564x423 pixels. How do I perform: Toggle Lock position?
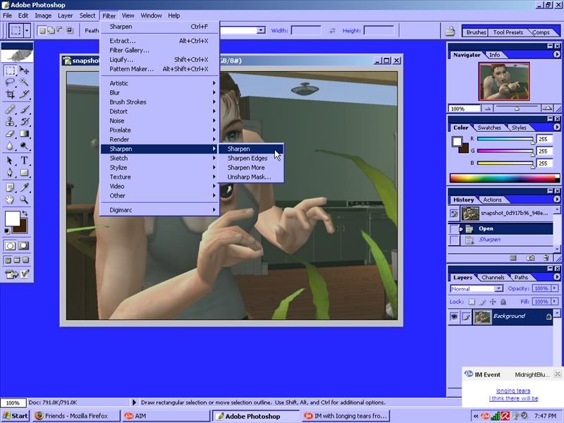coord(493,302)
